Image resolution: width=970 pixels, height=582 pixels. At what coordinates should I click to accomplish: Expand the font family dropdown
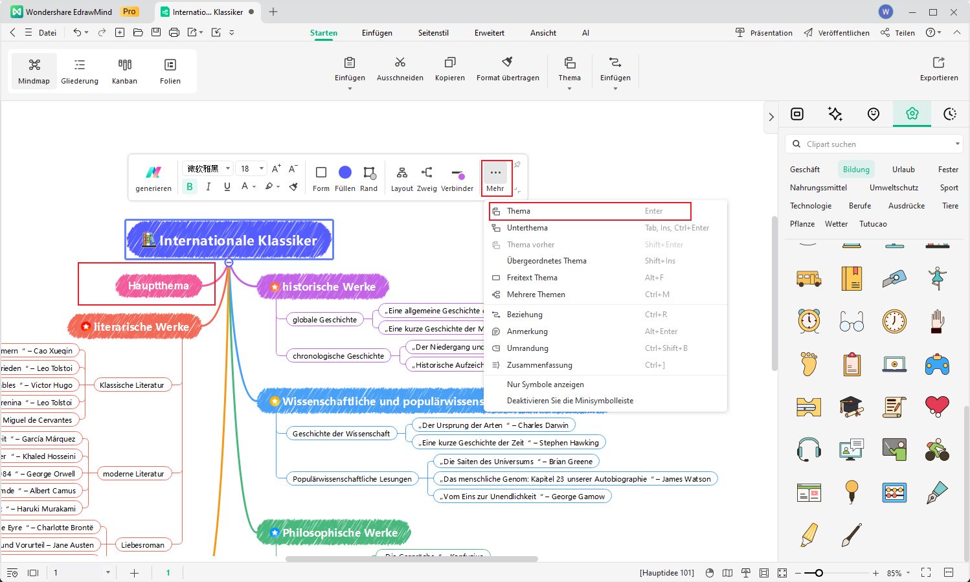point(228,168)
